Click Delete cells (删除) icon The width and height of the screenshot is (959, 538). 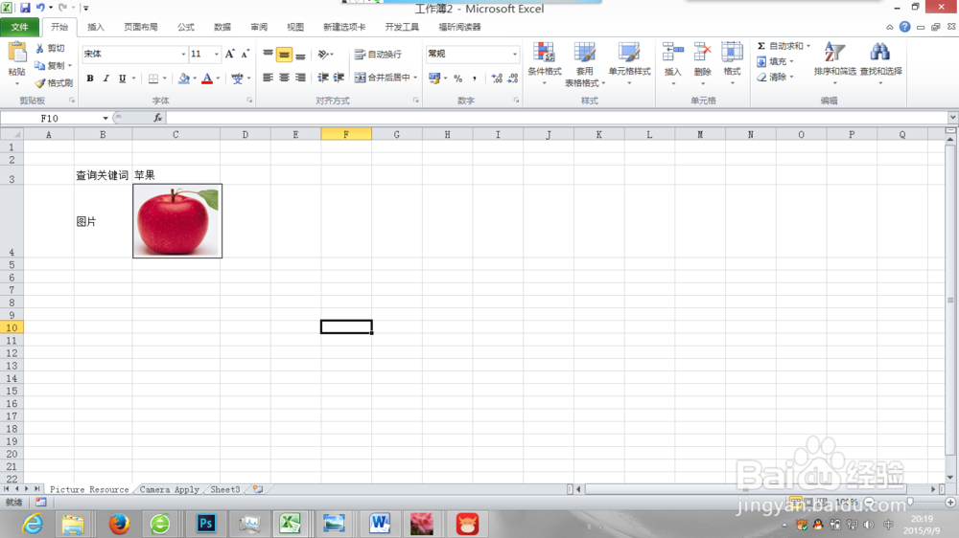(702, 53)
